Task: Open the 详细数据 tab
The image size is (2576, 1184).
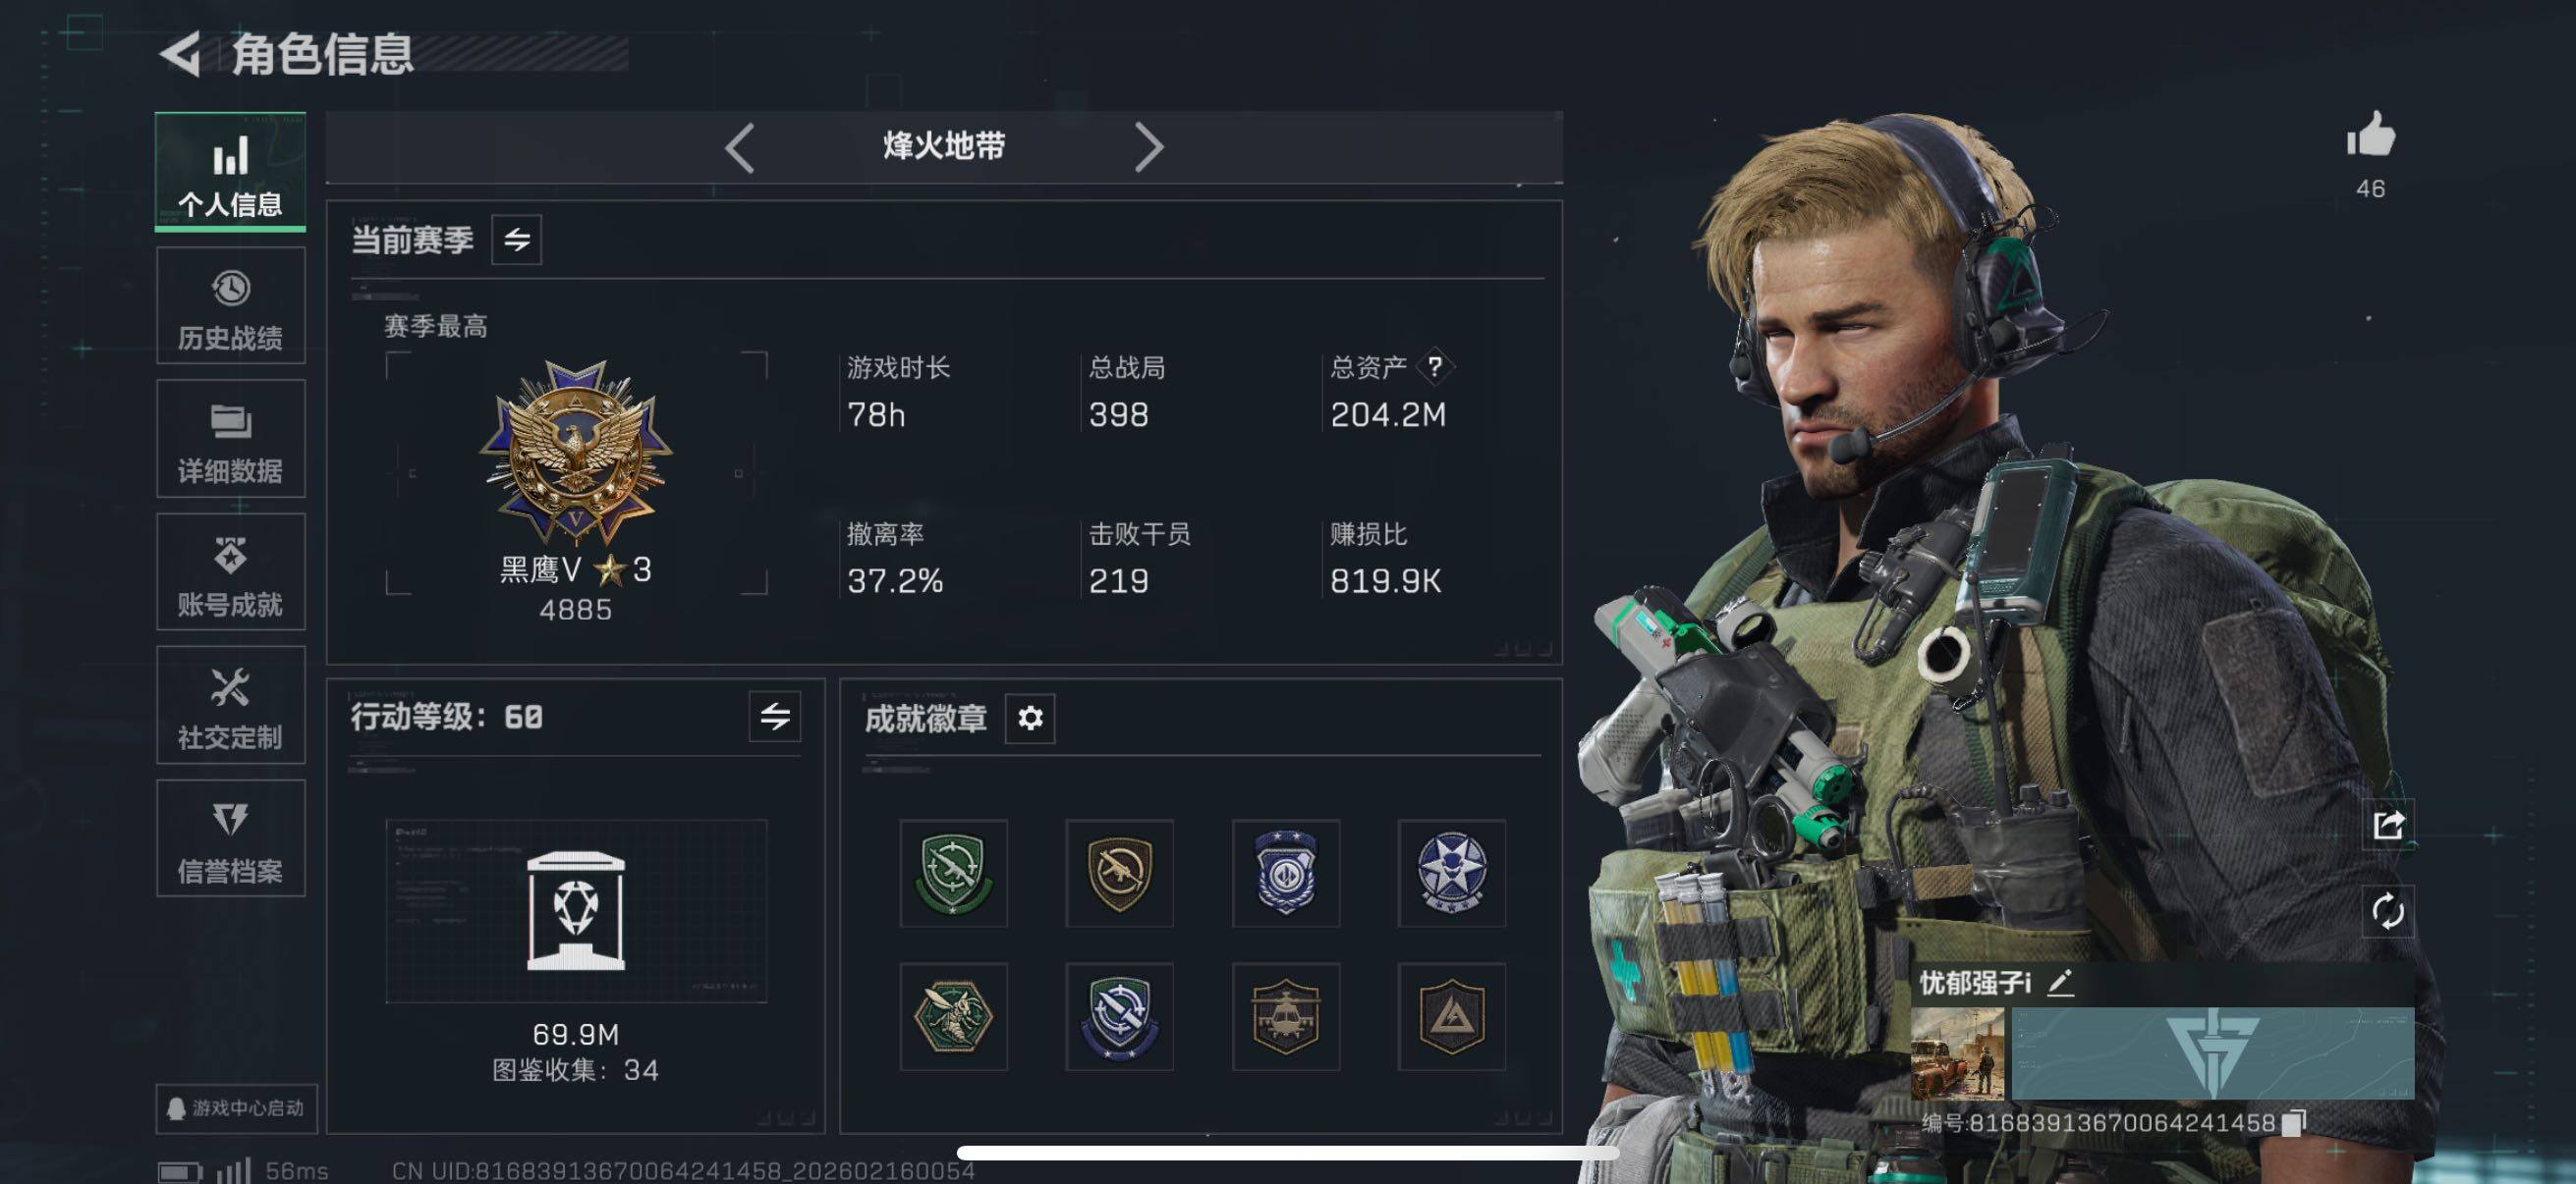Action: tap(231, 439)
